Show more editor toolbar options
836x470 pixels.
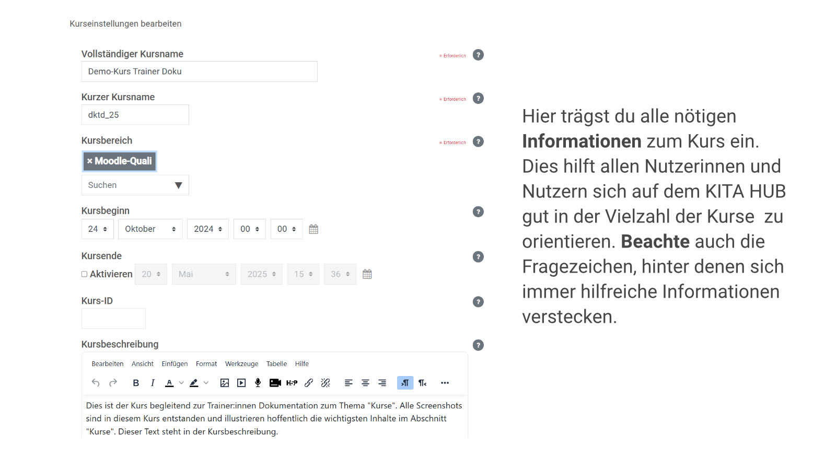click(x=445, y=383)
